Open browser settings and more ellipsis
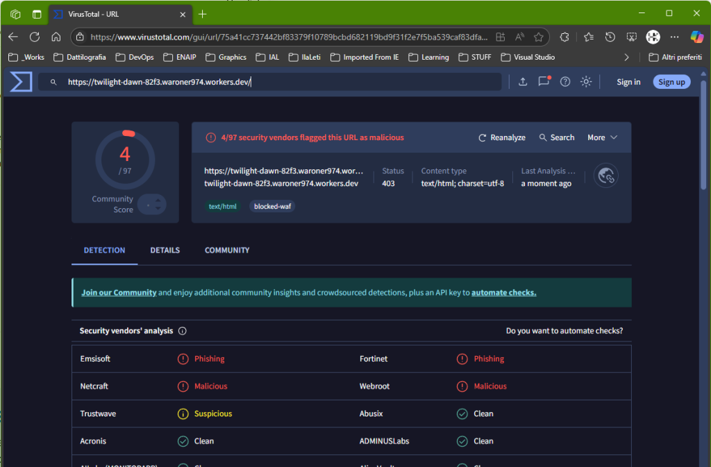This screenshot has height=467, width=711. click(675, 37)
